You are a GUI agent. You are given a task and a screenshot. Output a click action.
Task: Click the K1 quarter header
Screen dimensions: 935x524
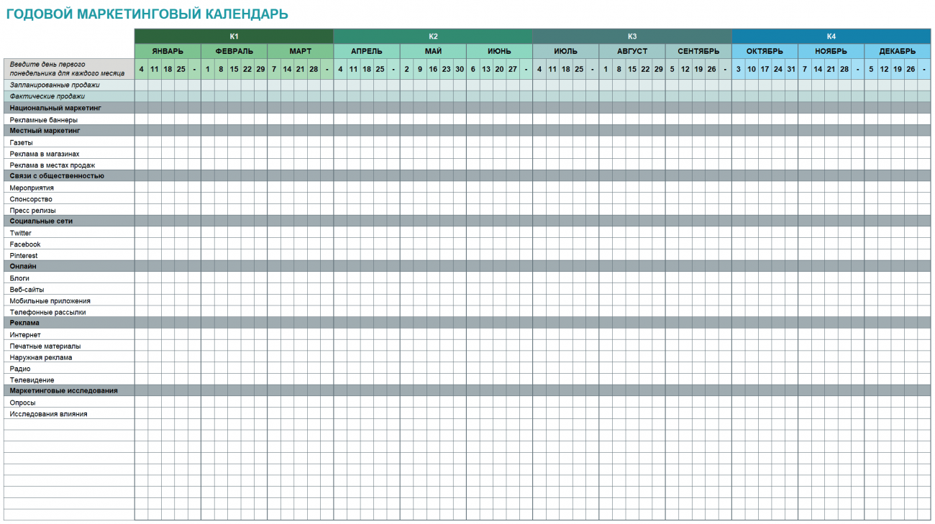[234, 36]
